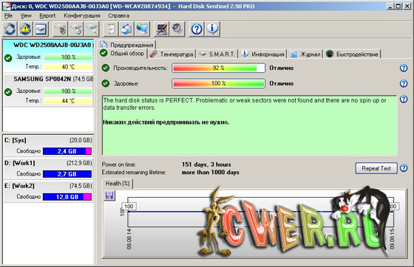
Task: Click the help icon beside Производительность row
Action: pyautogui.click(x=404, y=68)
